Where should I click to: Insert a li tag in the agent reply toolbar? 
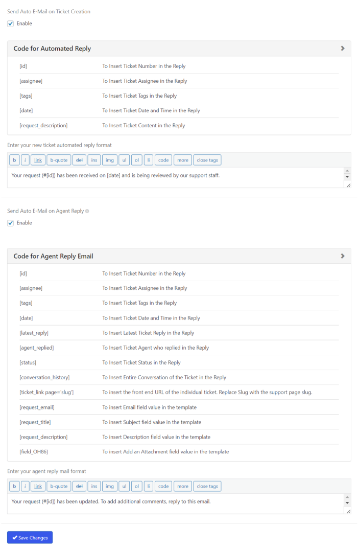pyautogui.click(x=149, y=486)
